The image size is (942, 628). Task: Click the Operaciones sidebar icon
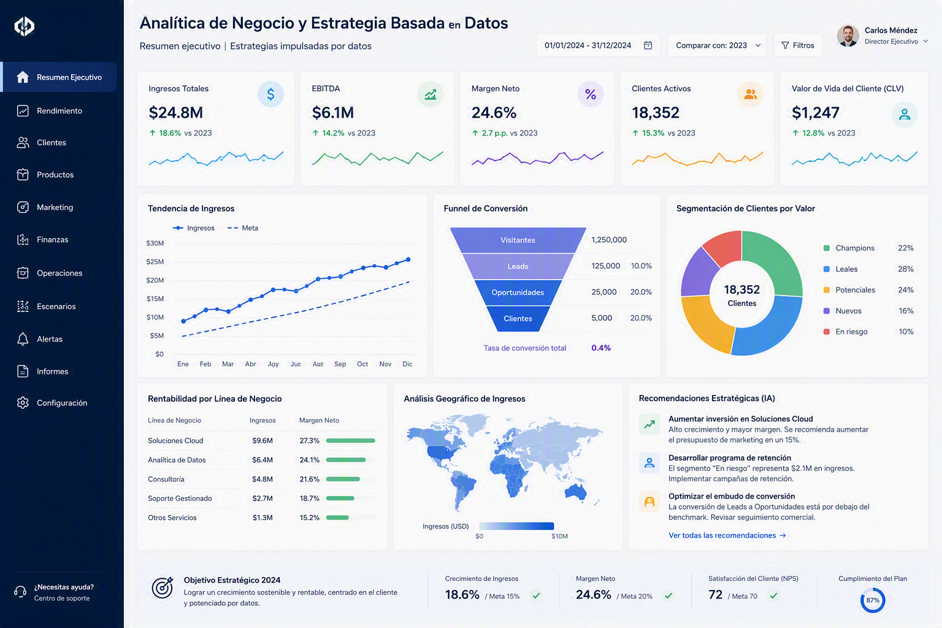(23, 273)
